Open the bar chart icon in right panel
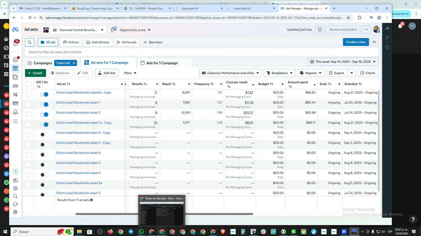This screenshot has width=421, height=236. (x=387, y=28)
